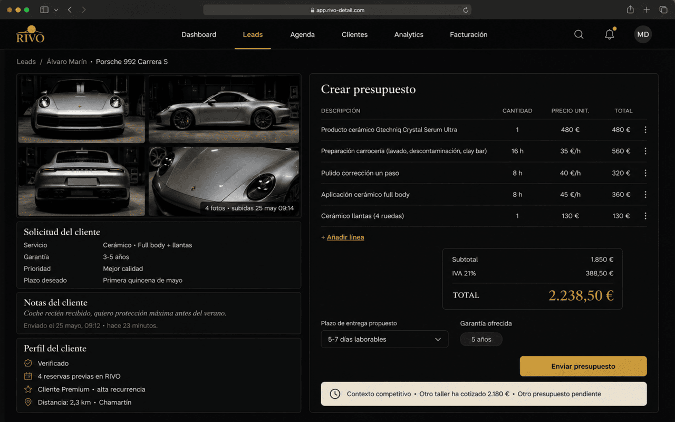This screenshot has height=422, width=675.
Task: Open the MD user avatar menu
Action: (x=643, y=34)
